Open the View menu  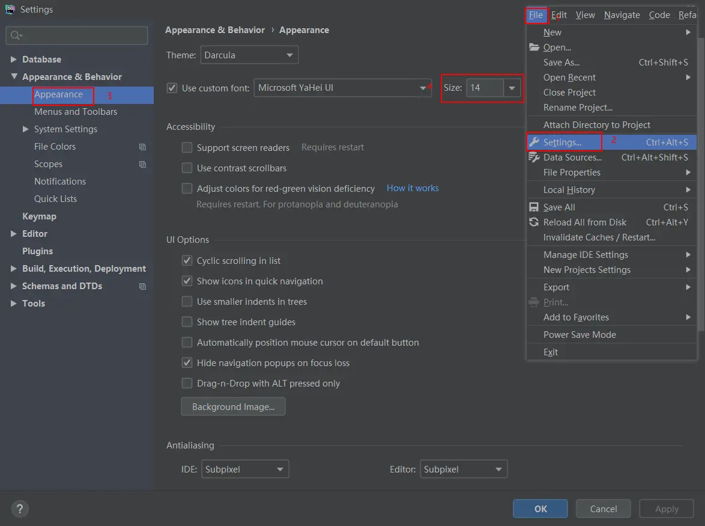click(585, 15)
